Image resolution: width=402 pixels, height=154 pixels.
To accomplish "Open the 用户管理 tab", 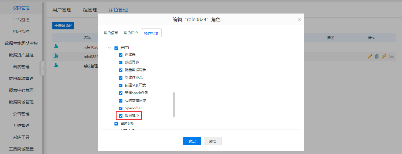I will point(62,10).
